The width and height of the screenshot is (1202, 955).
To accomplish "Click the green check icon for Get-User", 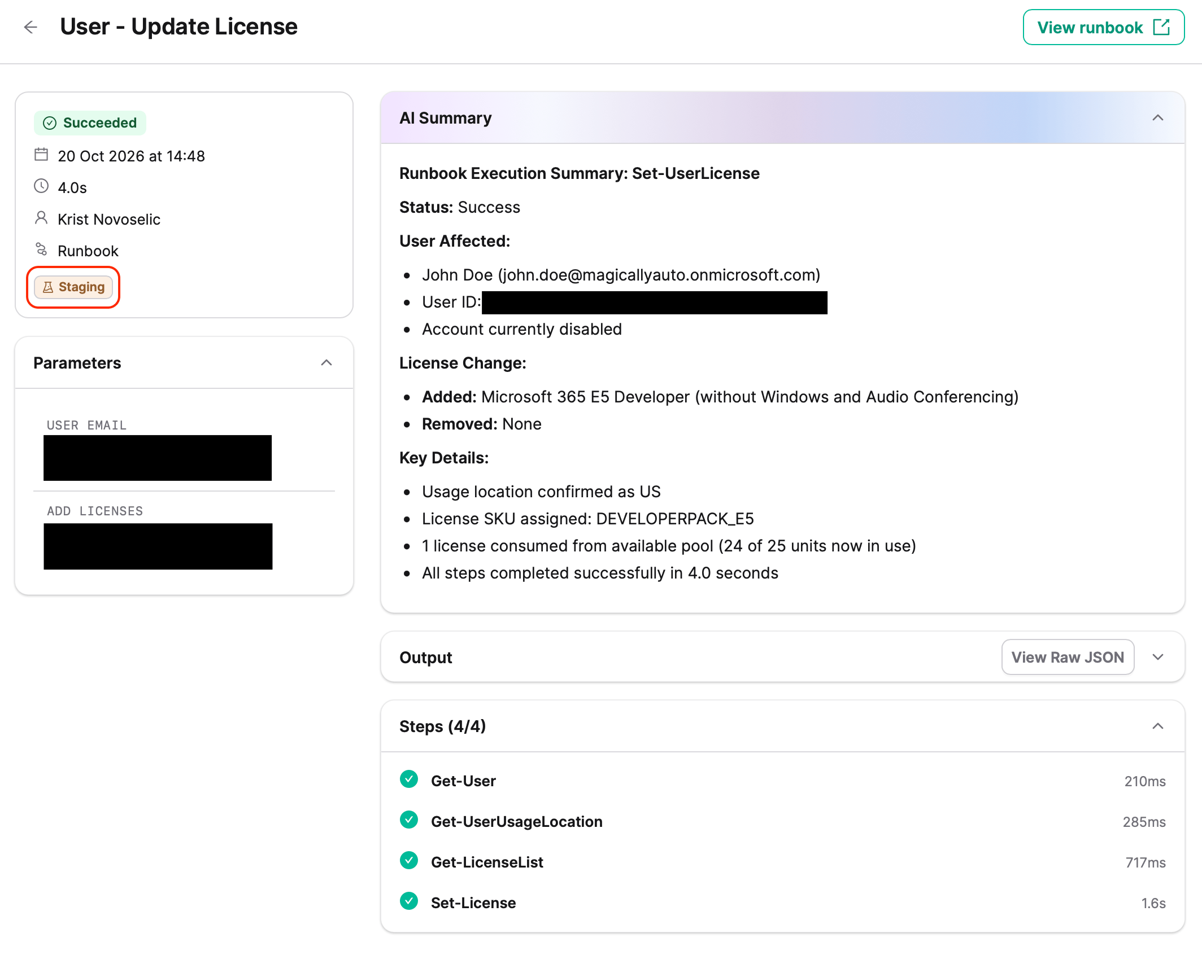I will pos(409,779).
